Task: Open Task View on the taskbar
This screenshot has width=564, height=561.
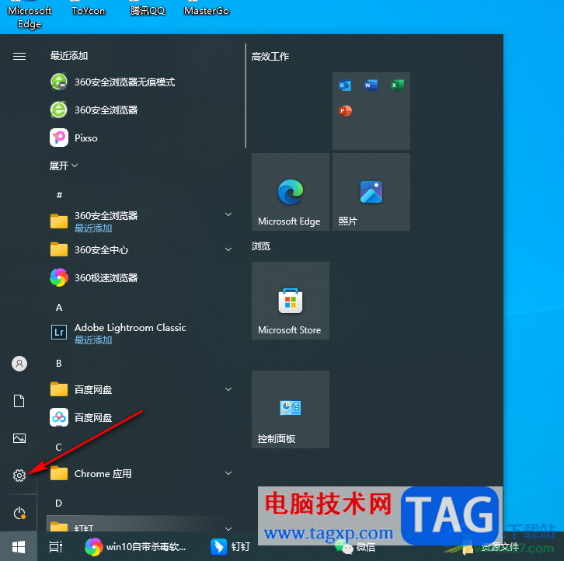Action: tap(55, 547)
